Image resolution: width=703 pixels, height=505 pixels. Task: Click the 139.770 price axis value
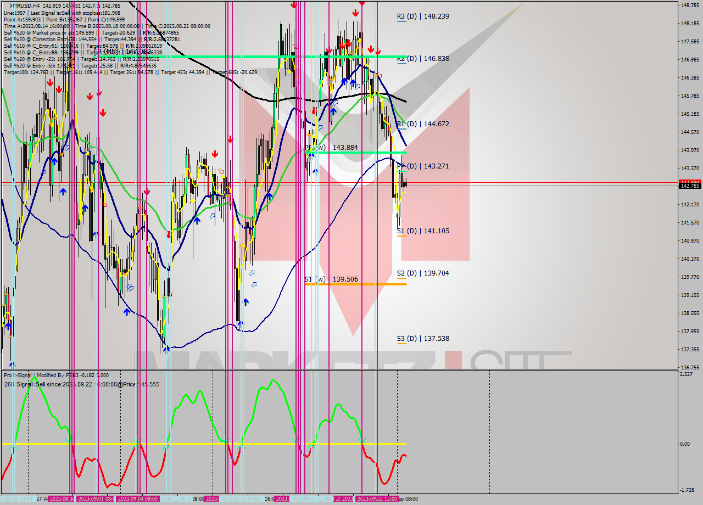[x=690, y=277]
